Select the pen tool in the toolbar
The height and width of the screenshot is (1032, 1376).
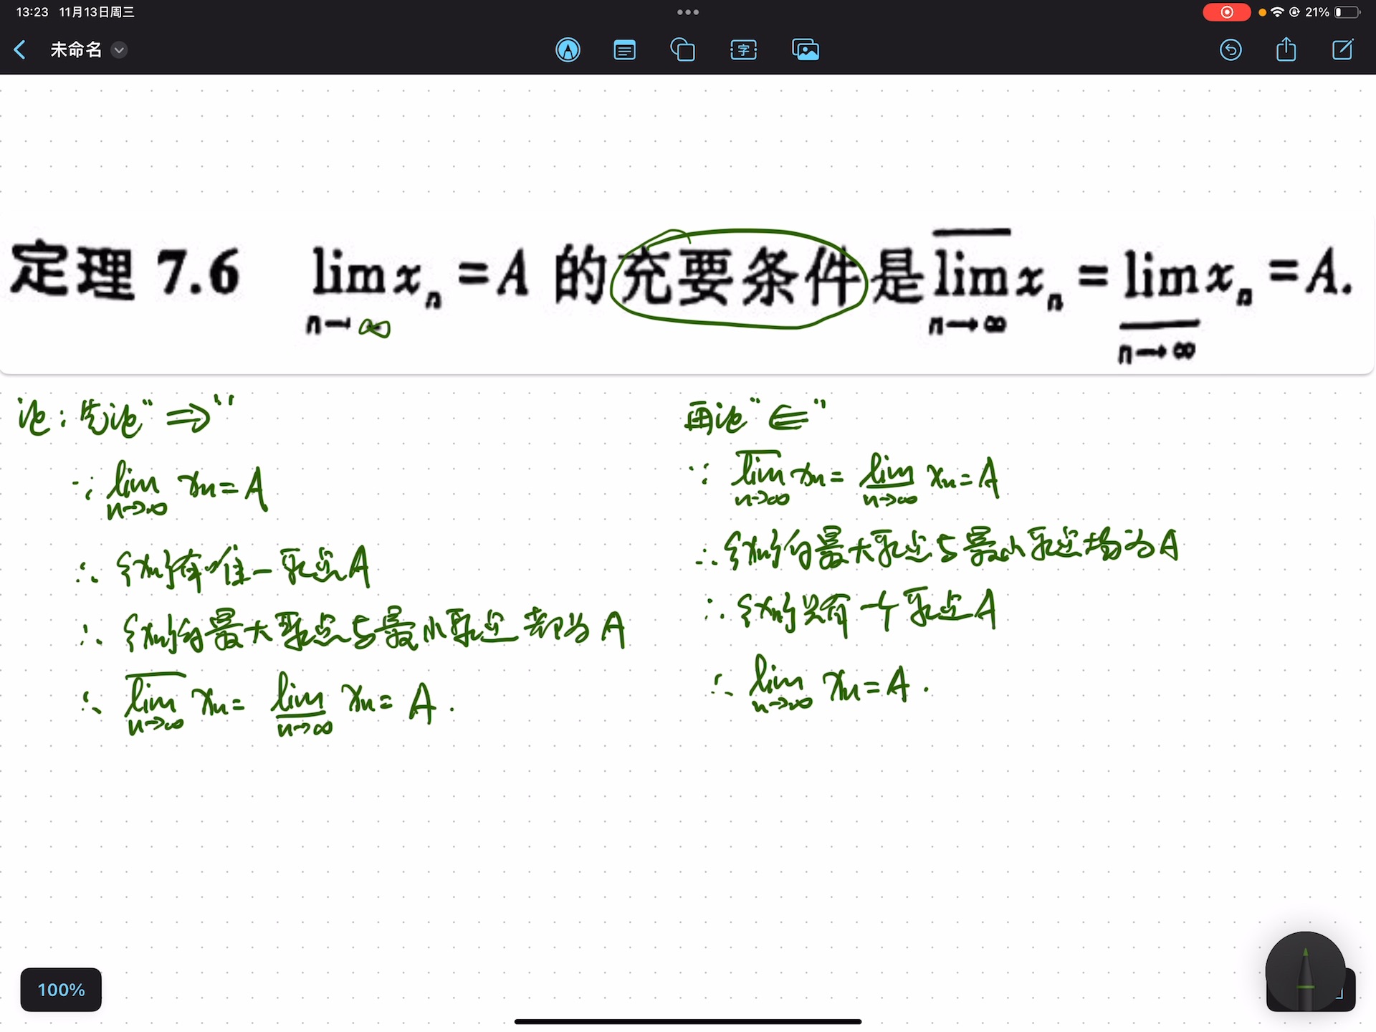[568, 49]
